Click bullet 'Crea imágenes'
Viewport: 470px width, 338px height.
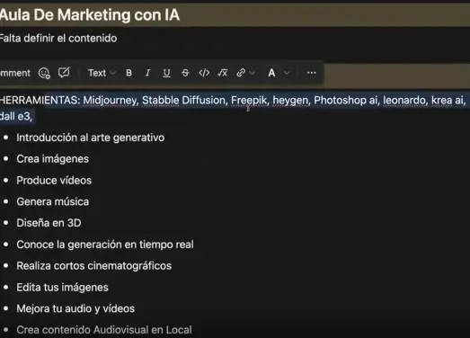pyautogui.click(x=52, y=159)
